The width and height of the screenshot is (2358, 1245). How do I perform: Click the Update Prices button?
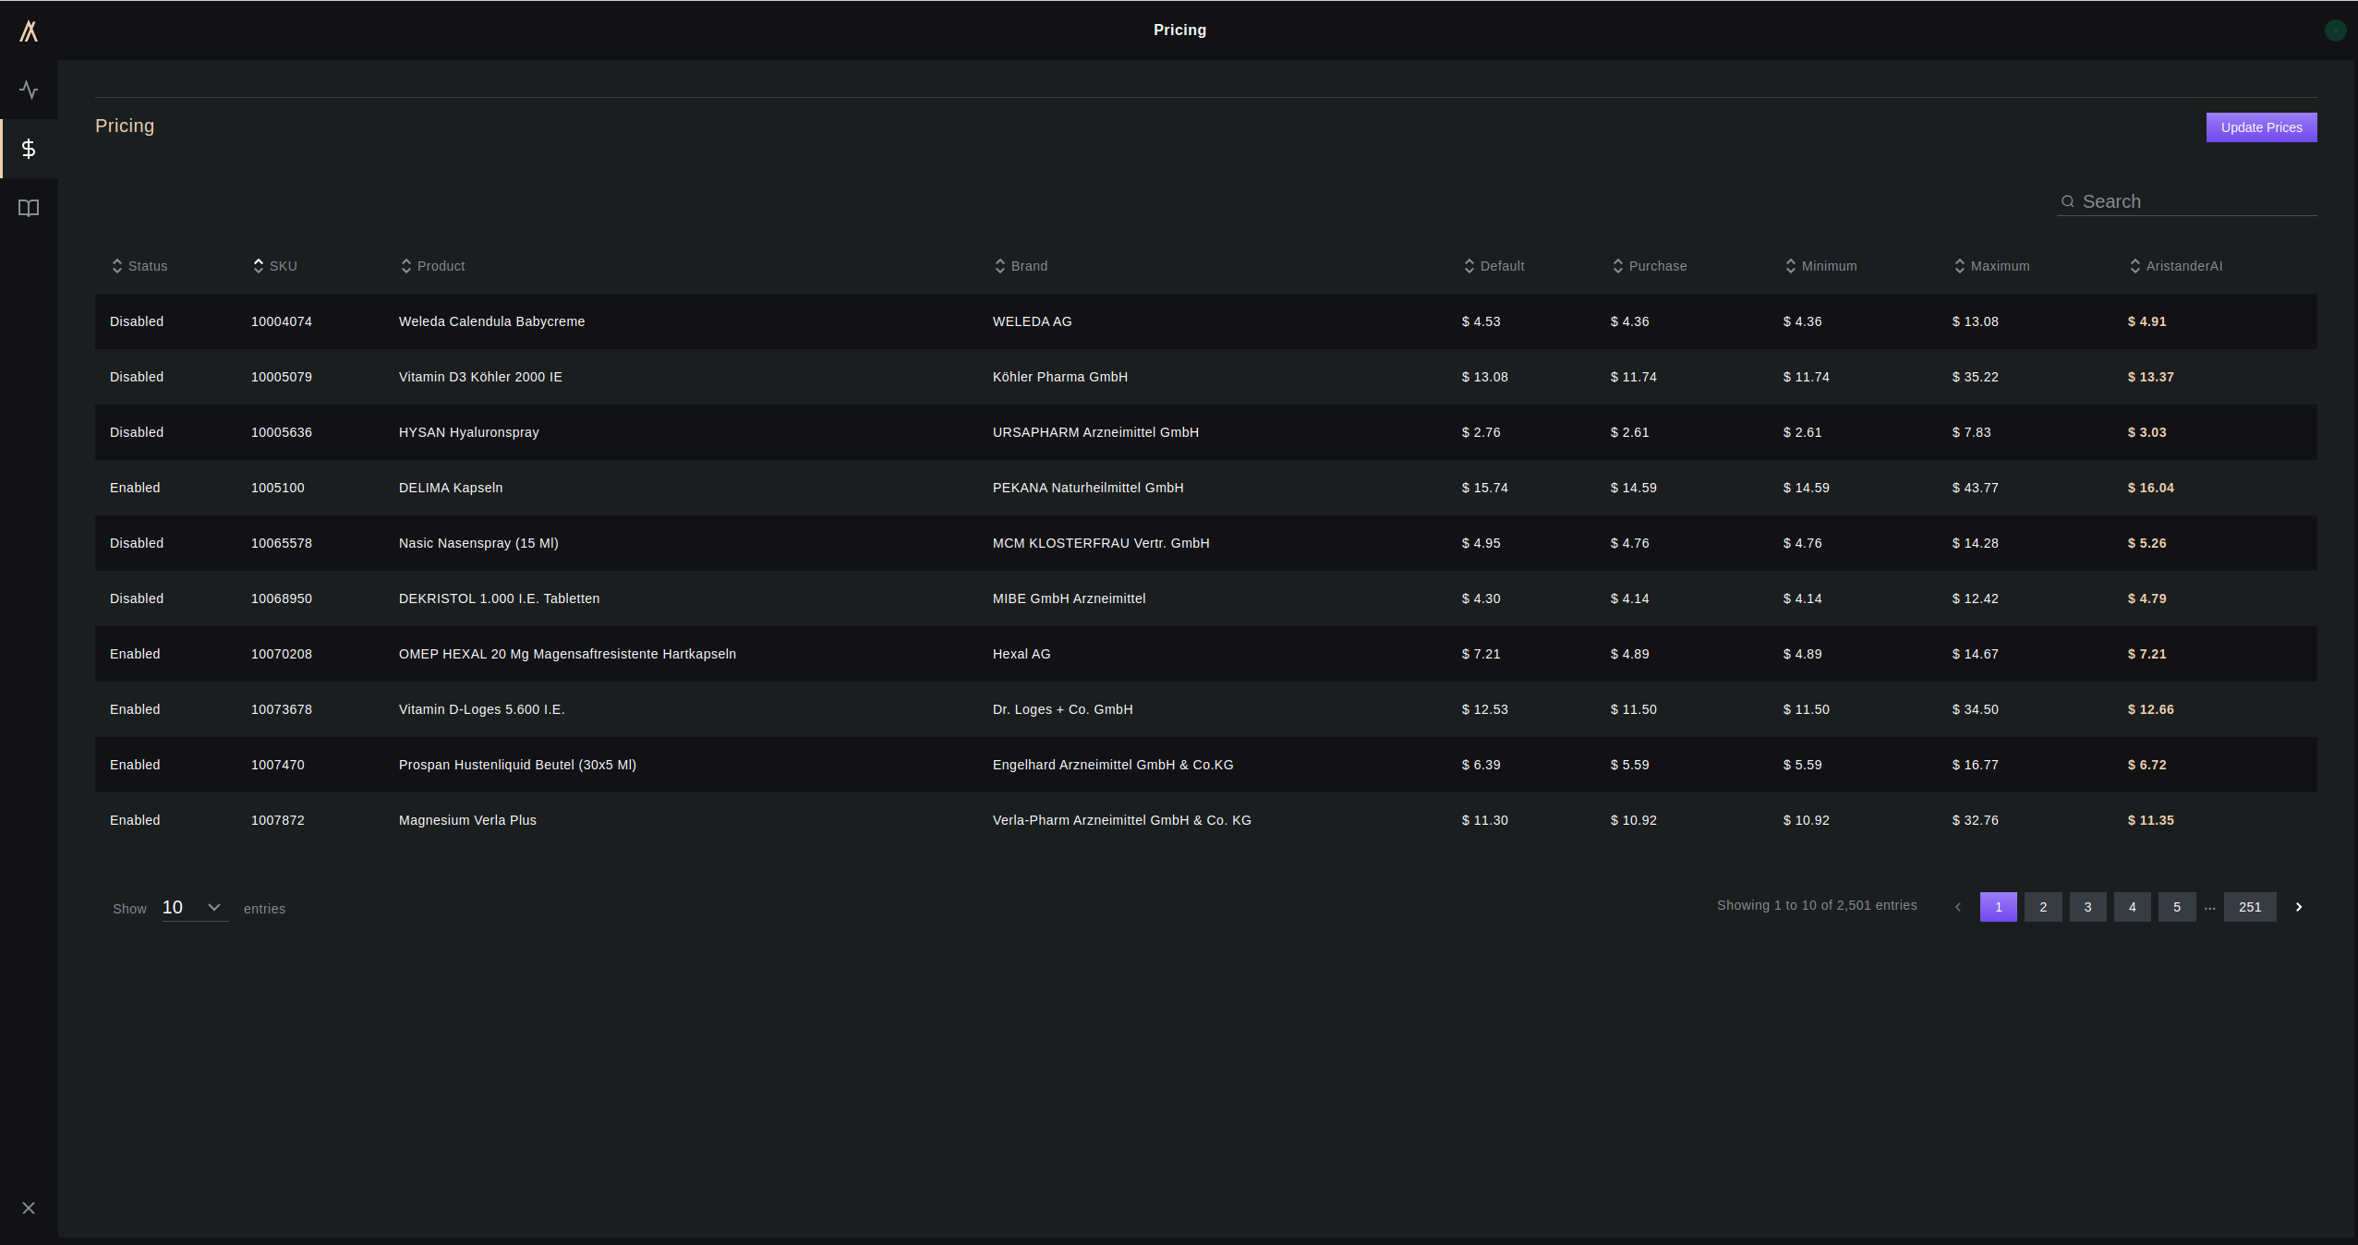pos(2261,127)
